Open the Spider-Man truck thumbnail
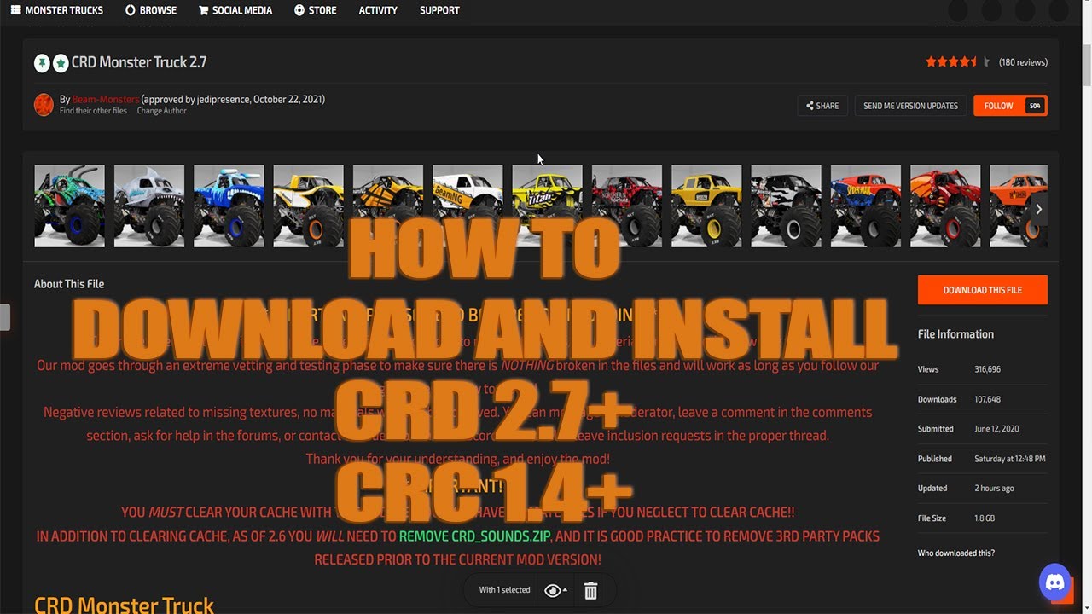 point(866,206)
